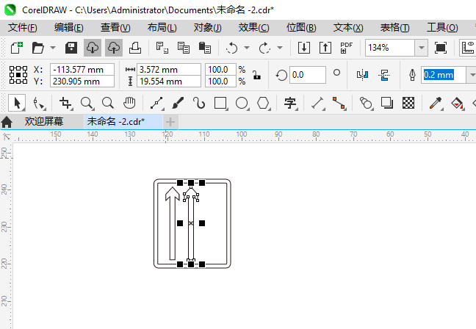Click the vertical scale percent field
Screen dimensions: 476x329
click(x=220, y=82)
